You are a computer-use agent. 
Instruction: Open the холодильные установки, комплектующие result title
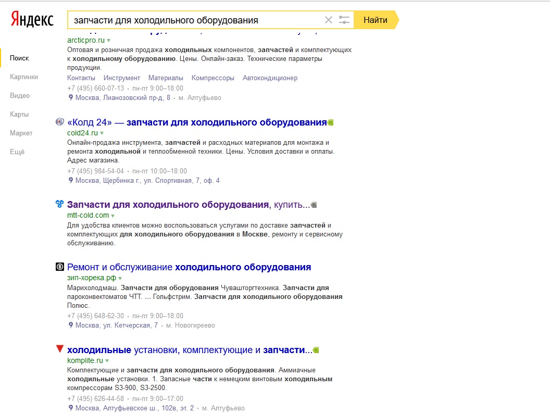point(190,350)
